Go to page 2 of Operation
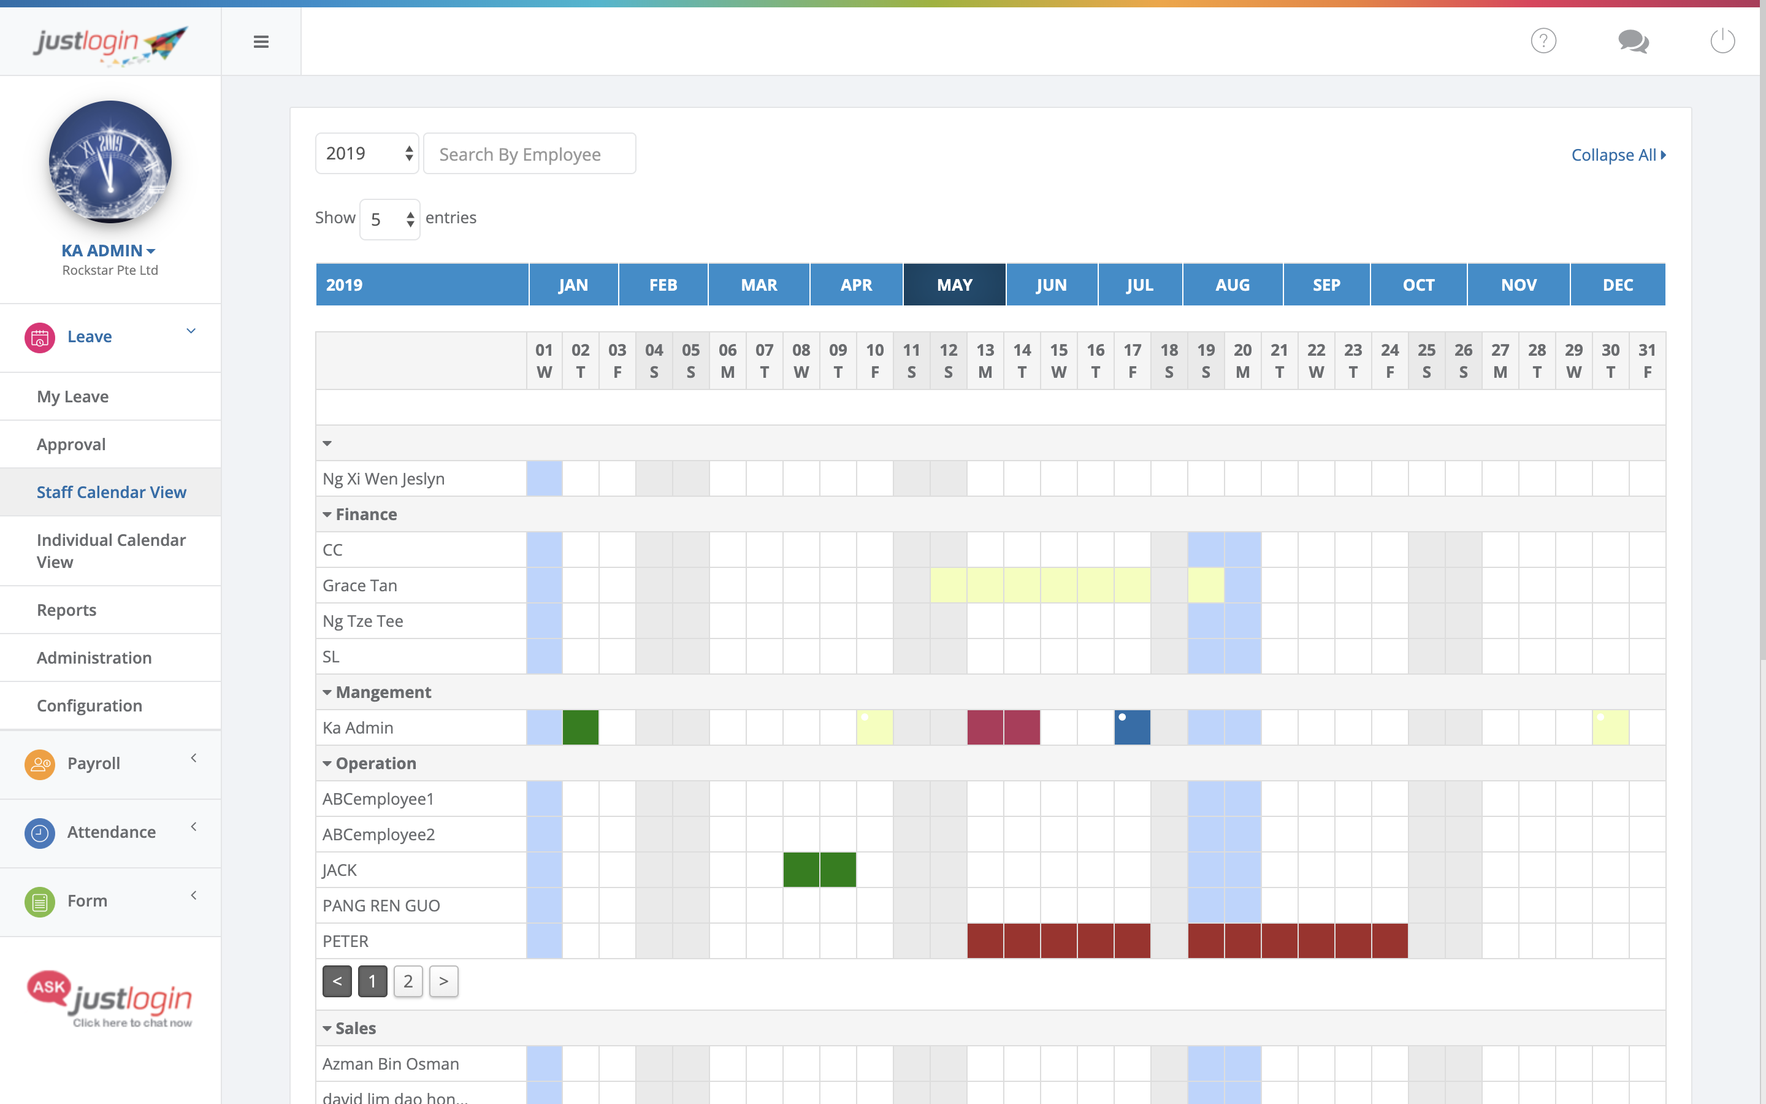The width and height of the screenshot is (1766, 1104). coord(408,981)
